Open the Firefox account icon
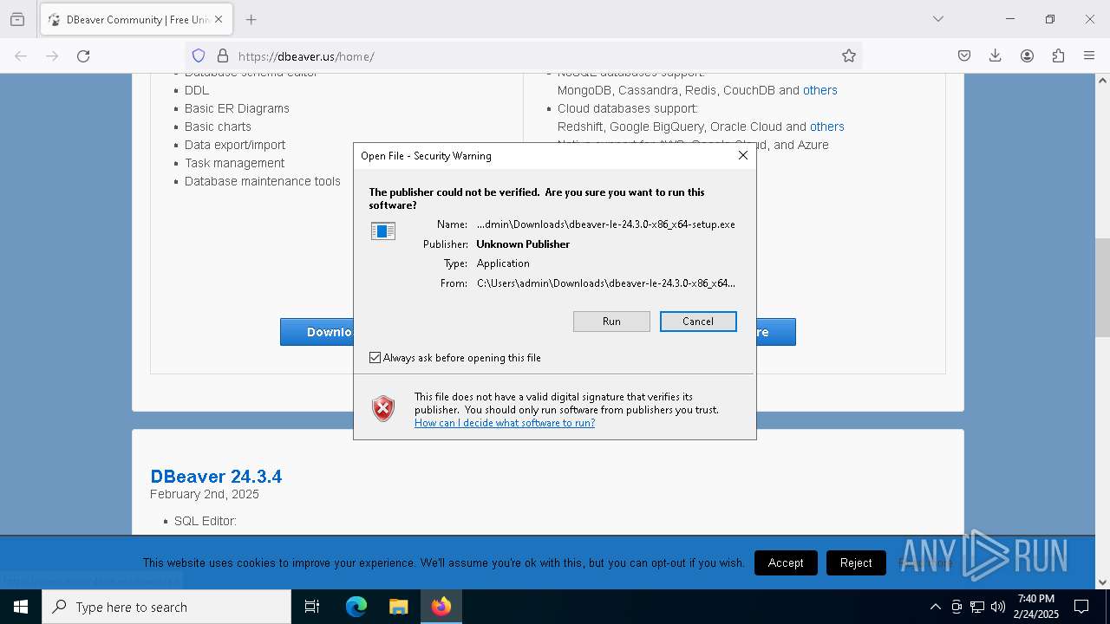 (1027, 56)
